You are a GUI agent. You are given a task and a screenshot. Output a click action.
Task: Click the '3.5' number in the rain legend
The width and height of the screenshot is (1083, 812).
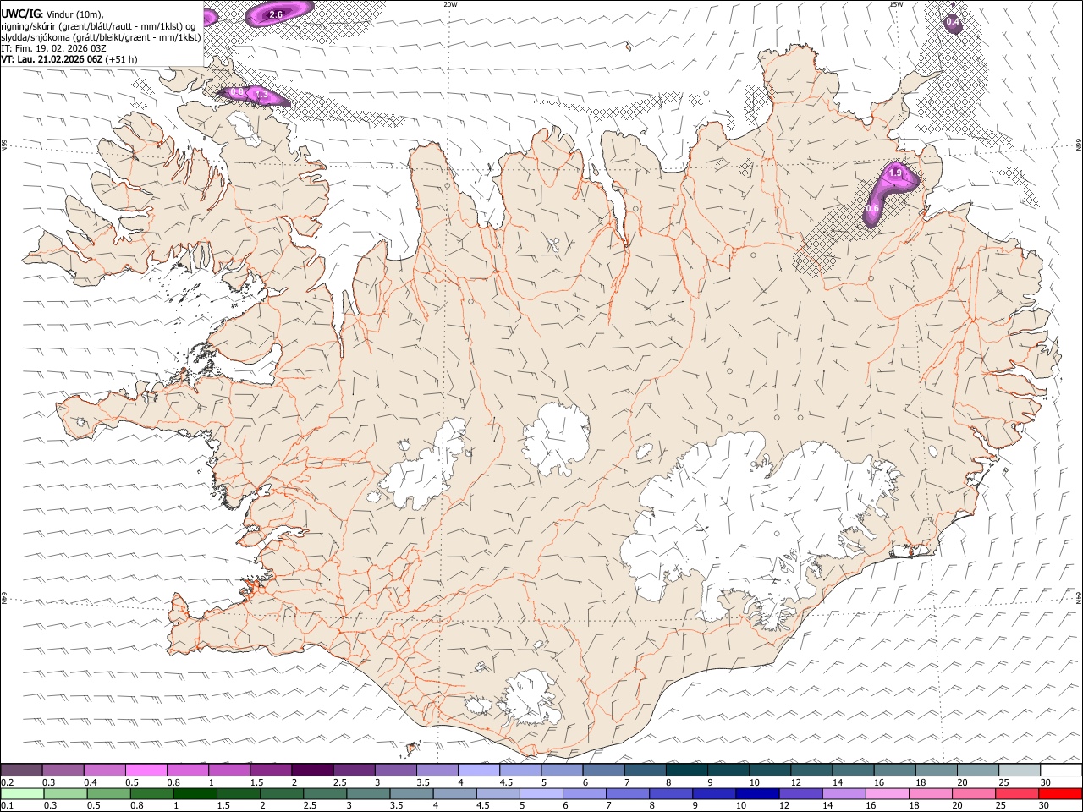(396, 806)
